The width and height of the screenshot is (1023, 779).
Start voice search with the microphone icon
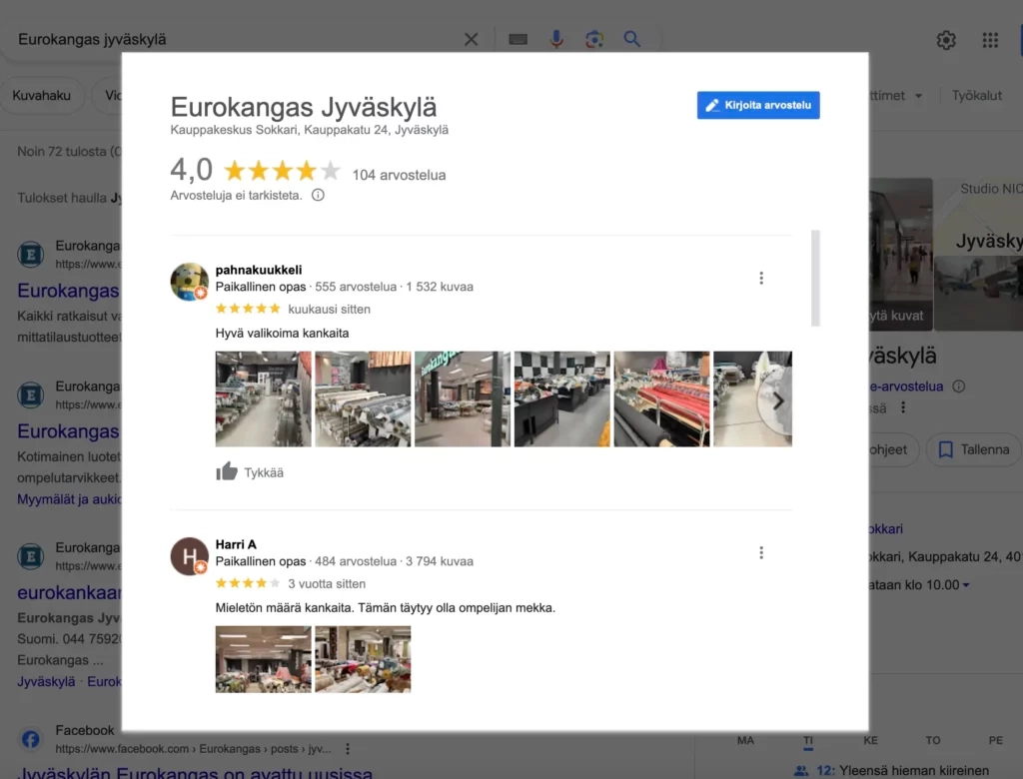point(555,39)
